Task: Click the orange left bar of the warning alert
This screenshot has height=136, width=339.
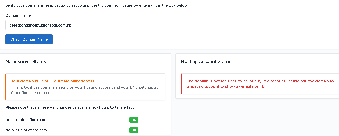Action: click(6, 87)
